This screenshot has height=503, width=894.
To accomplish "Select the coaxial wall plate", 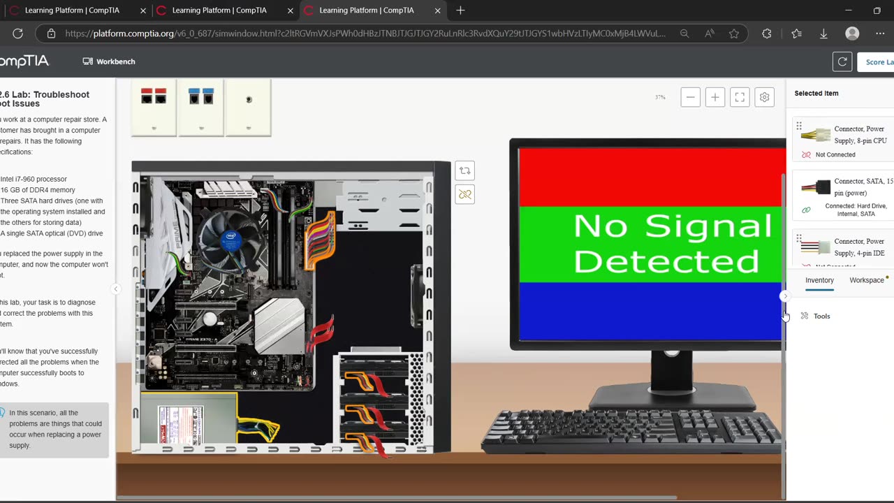I will [x=249, y=108].
